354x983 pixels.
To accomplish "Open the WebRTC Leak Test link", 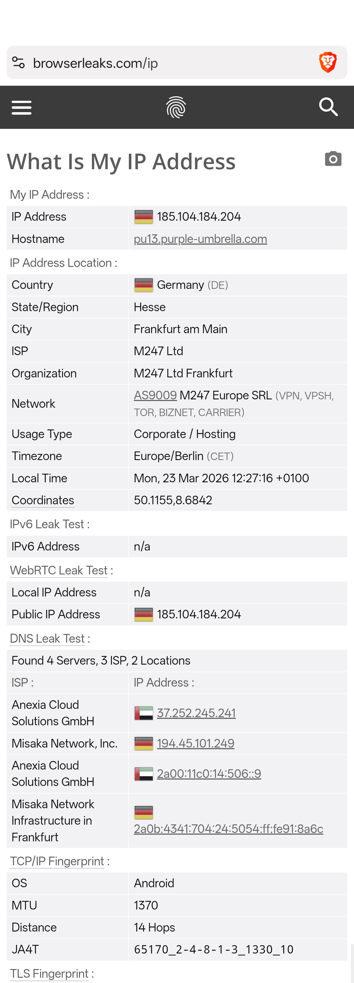I will [x=59, y=570].
